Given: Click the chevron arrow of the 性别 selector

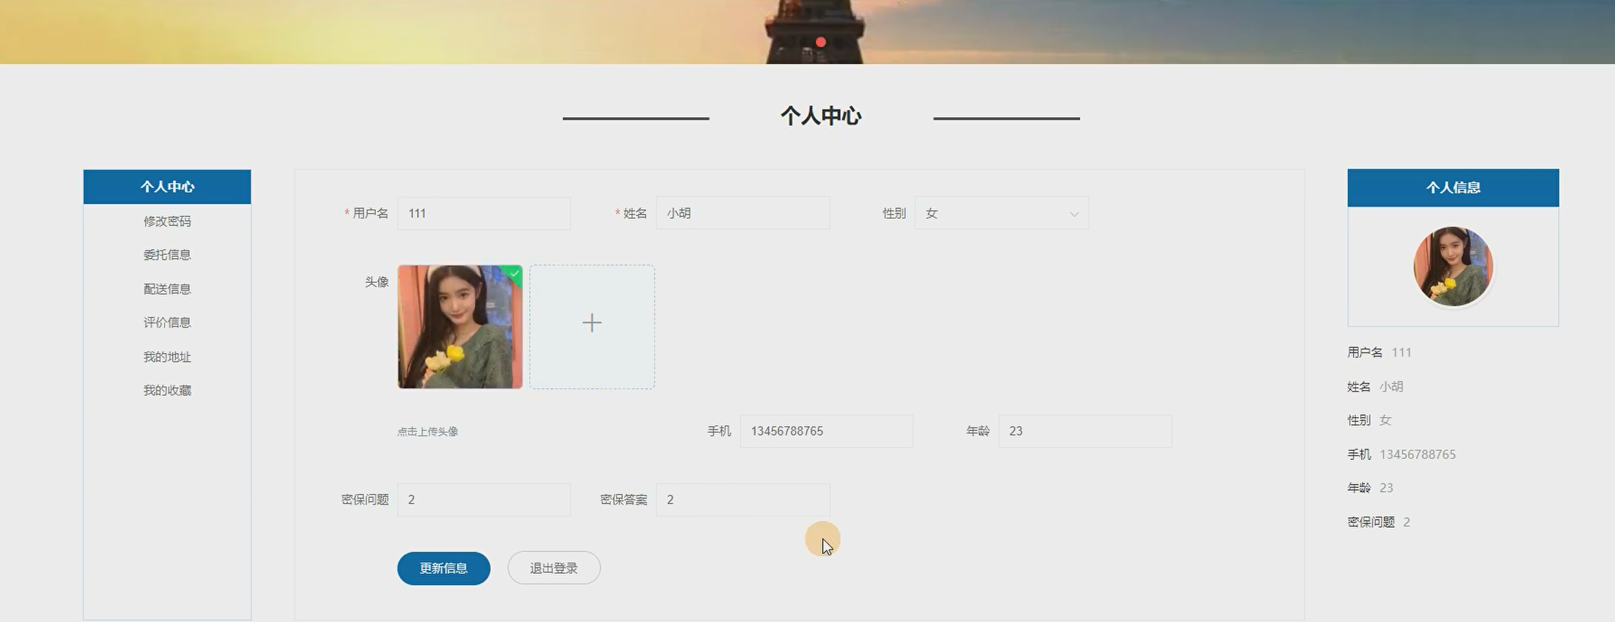Looking at the screenshot, I should coord(1074,214).
